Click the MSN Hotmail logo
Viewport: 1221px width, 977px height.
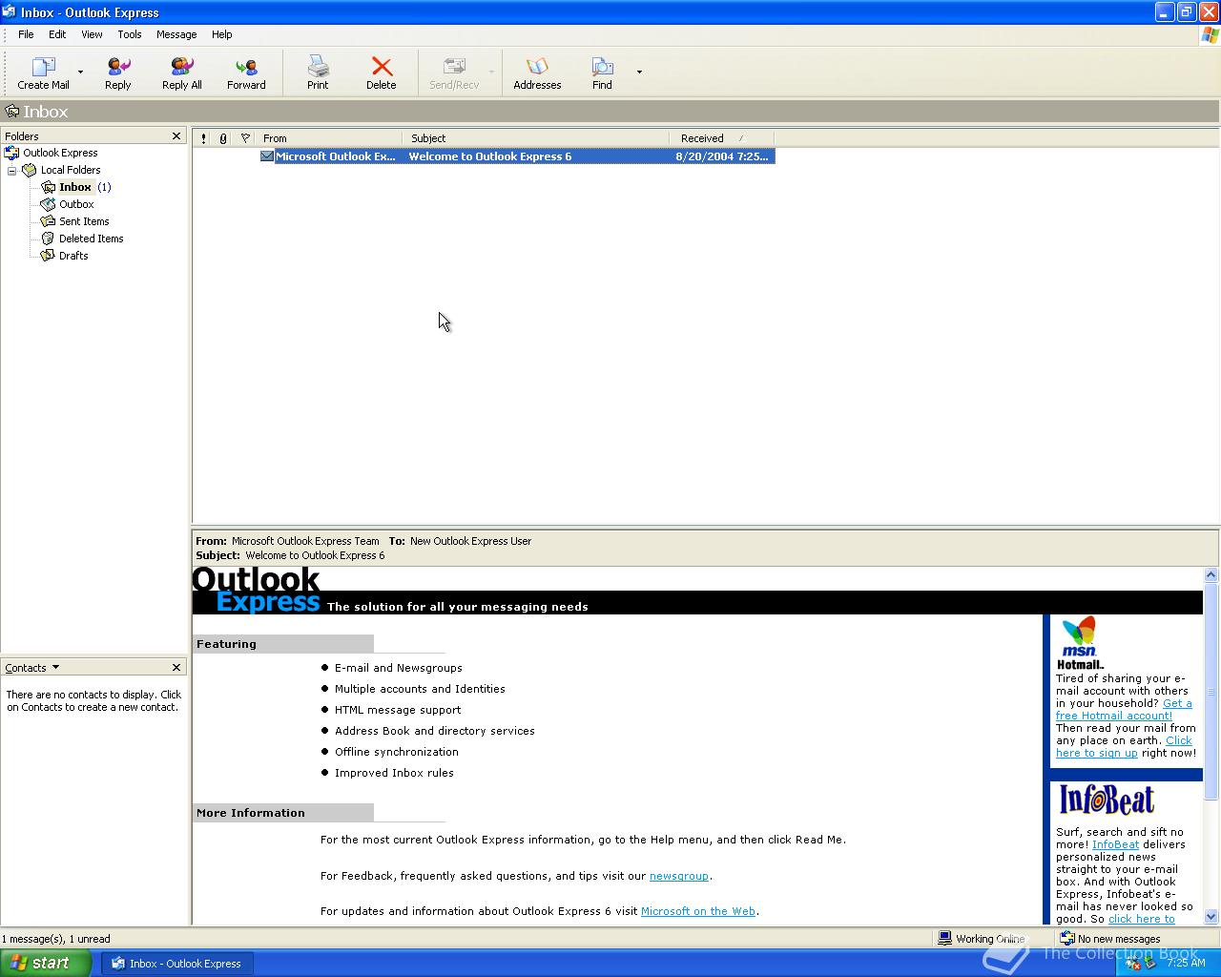[1080, 643]
